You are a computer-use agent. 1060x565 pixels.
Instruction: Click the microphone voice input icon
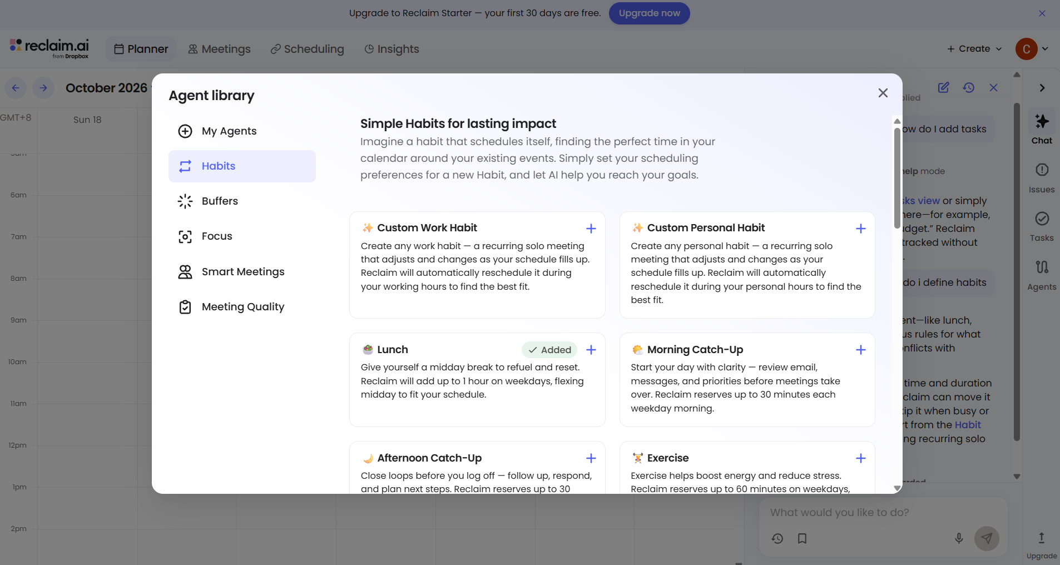tap(959, 538)
